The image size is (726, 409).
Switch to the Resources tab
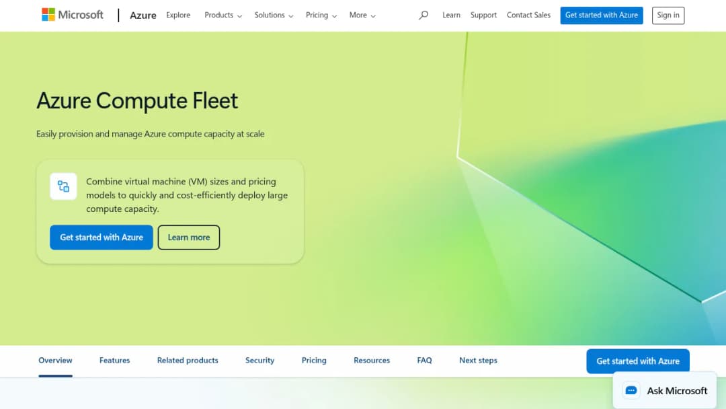[x=372, y=361]
